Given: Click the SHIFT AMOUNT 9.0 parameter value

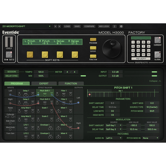Looking at the screenshot, I should 113,103.
